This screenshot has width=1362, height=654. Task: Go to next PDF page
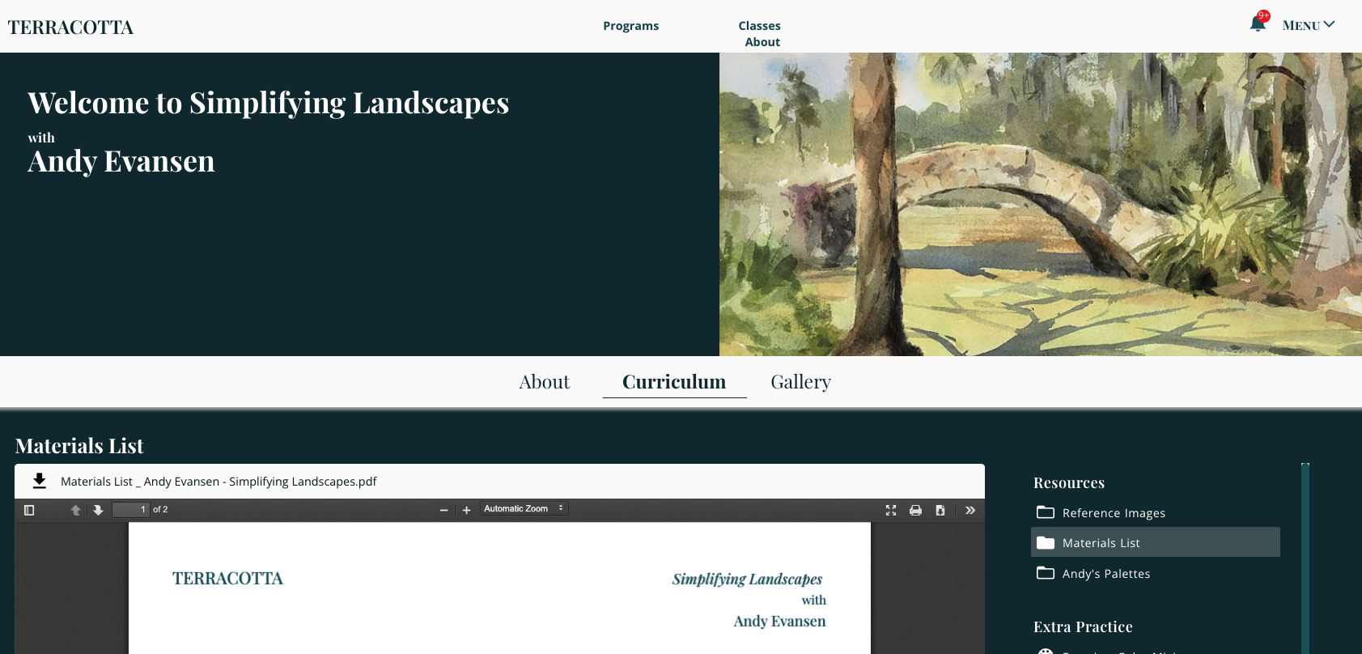click(98, 510)
